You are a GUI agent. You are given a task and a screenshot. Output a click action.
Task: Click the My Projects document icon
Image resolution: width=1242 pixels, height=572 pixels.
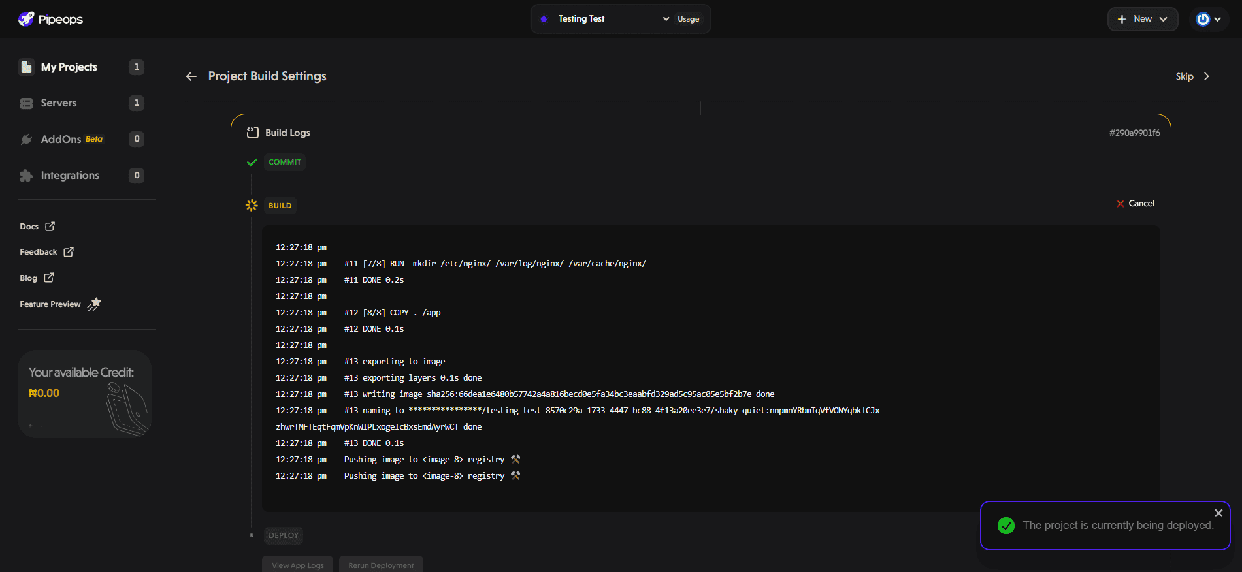pos(27,67)
